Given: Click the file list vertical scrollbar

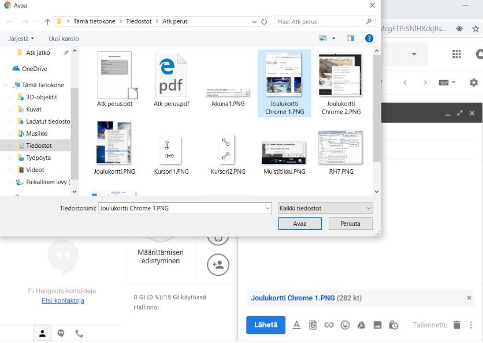Looking at the screenshot, I should 377,108.
